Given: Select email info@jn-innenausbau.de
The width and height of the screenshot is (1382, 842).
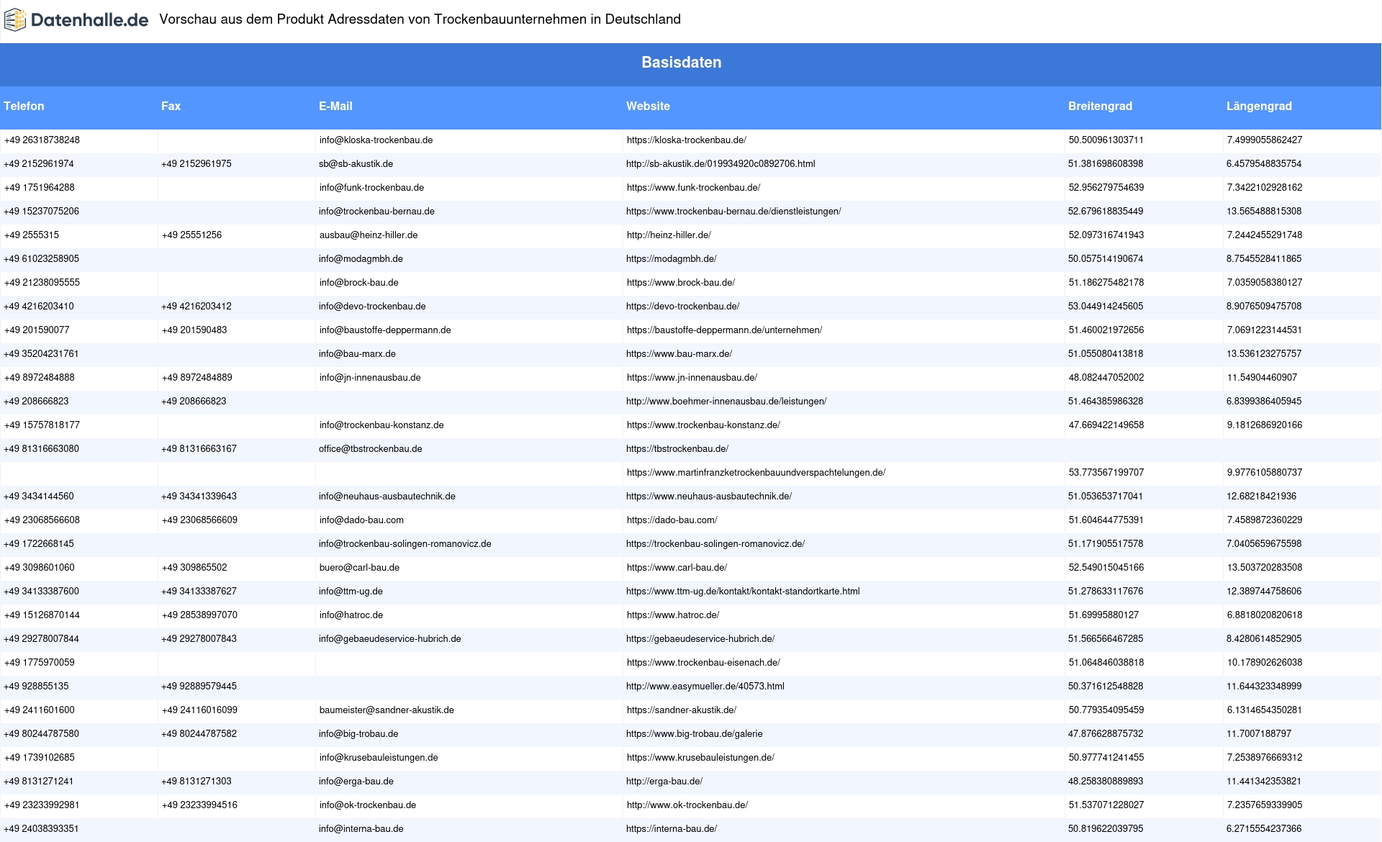Looking at the screenshot, I should [370, 378].
